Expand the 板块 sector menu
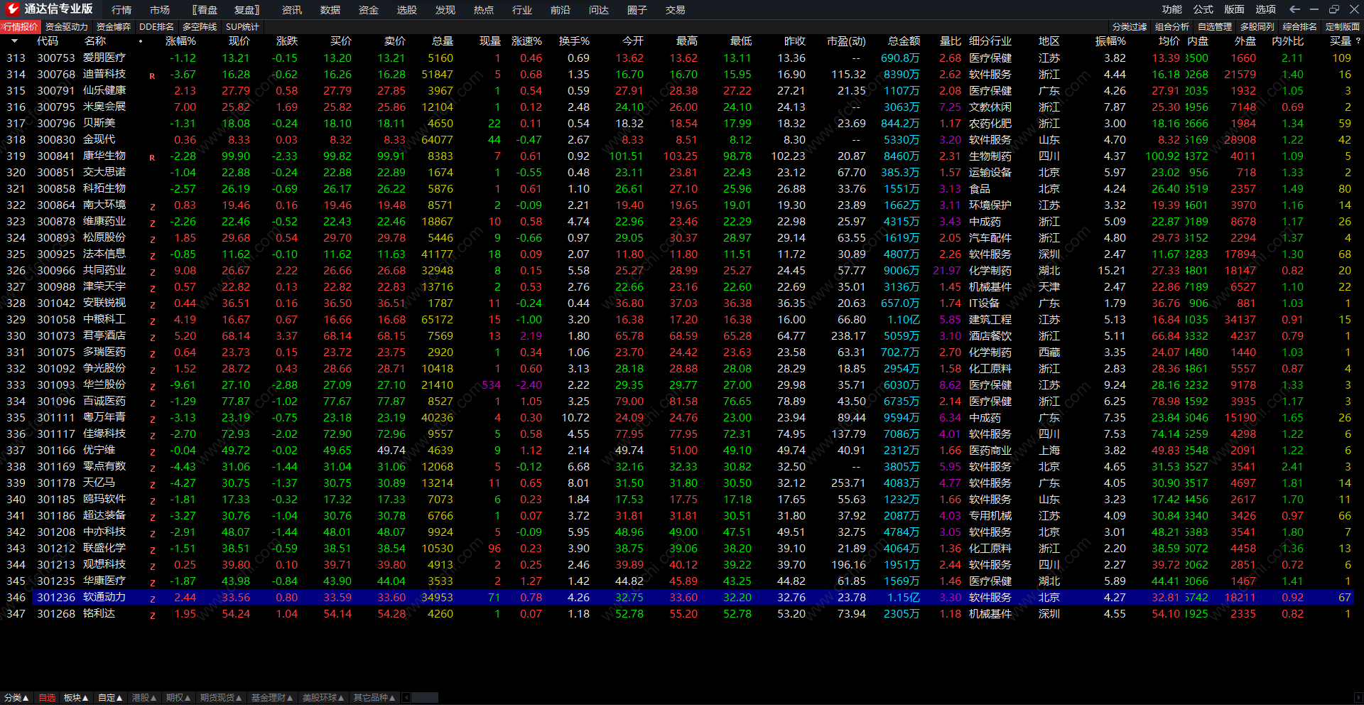The height and width of the screenshot is (705, 1364). (75, 698)
